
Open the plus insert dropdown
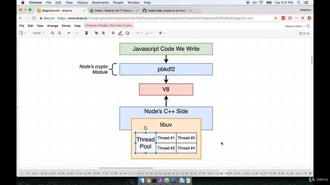pos(162,33)
